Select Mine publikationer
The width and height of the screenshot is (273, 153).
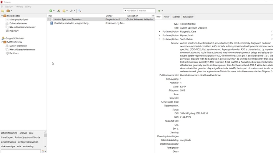(19, 20)
